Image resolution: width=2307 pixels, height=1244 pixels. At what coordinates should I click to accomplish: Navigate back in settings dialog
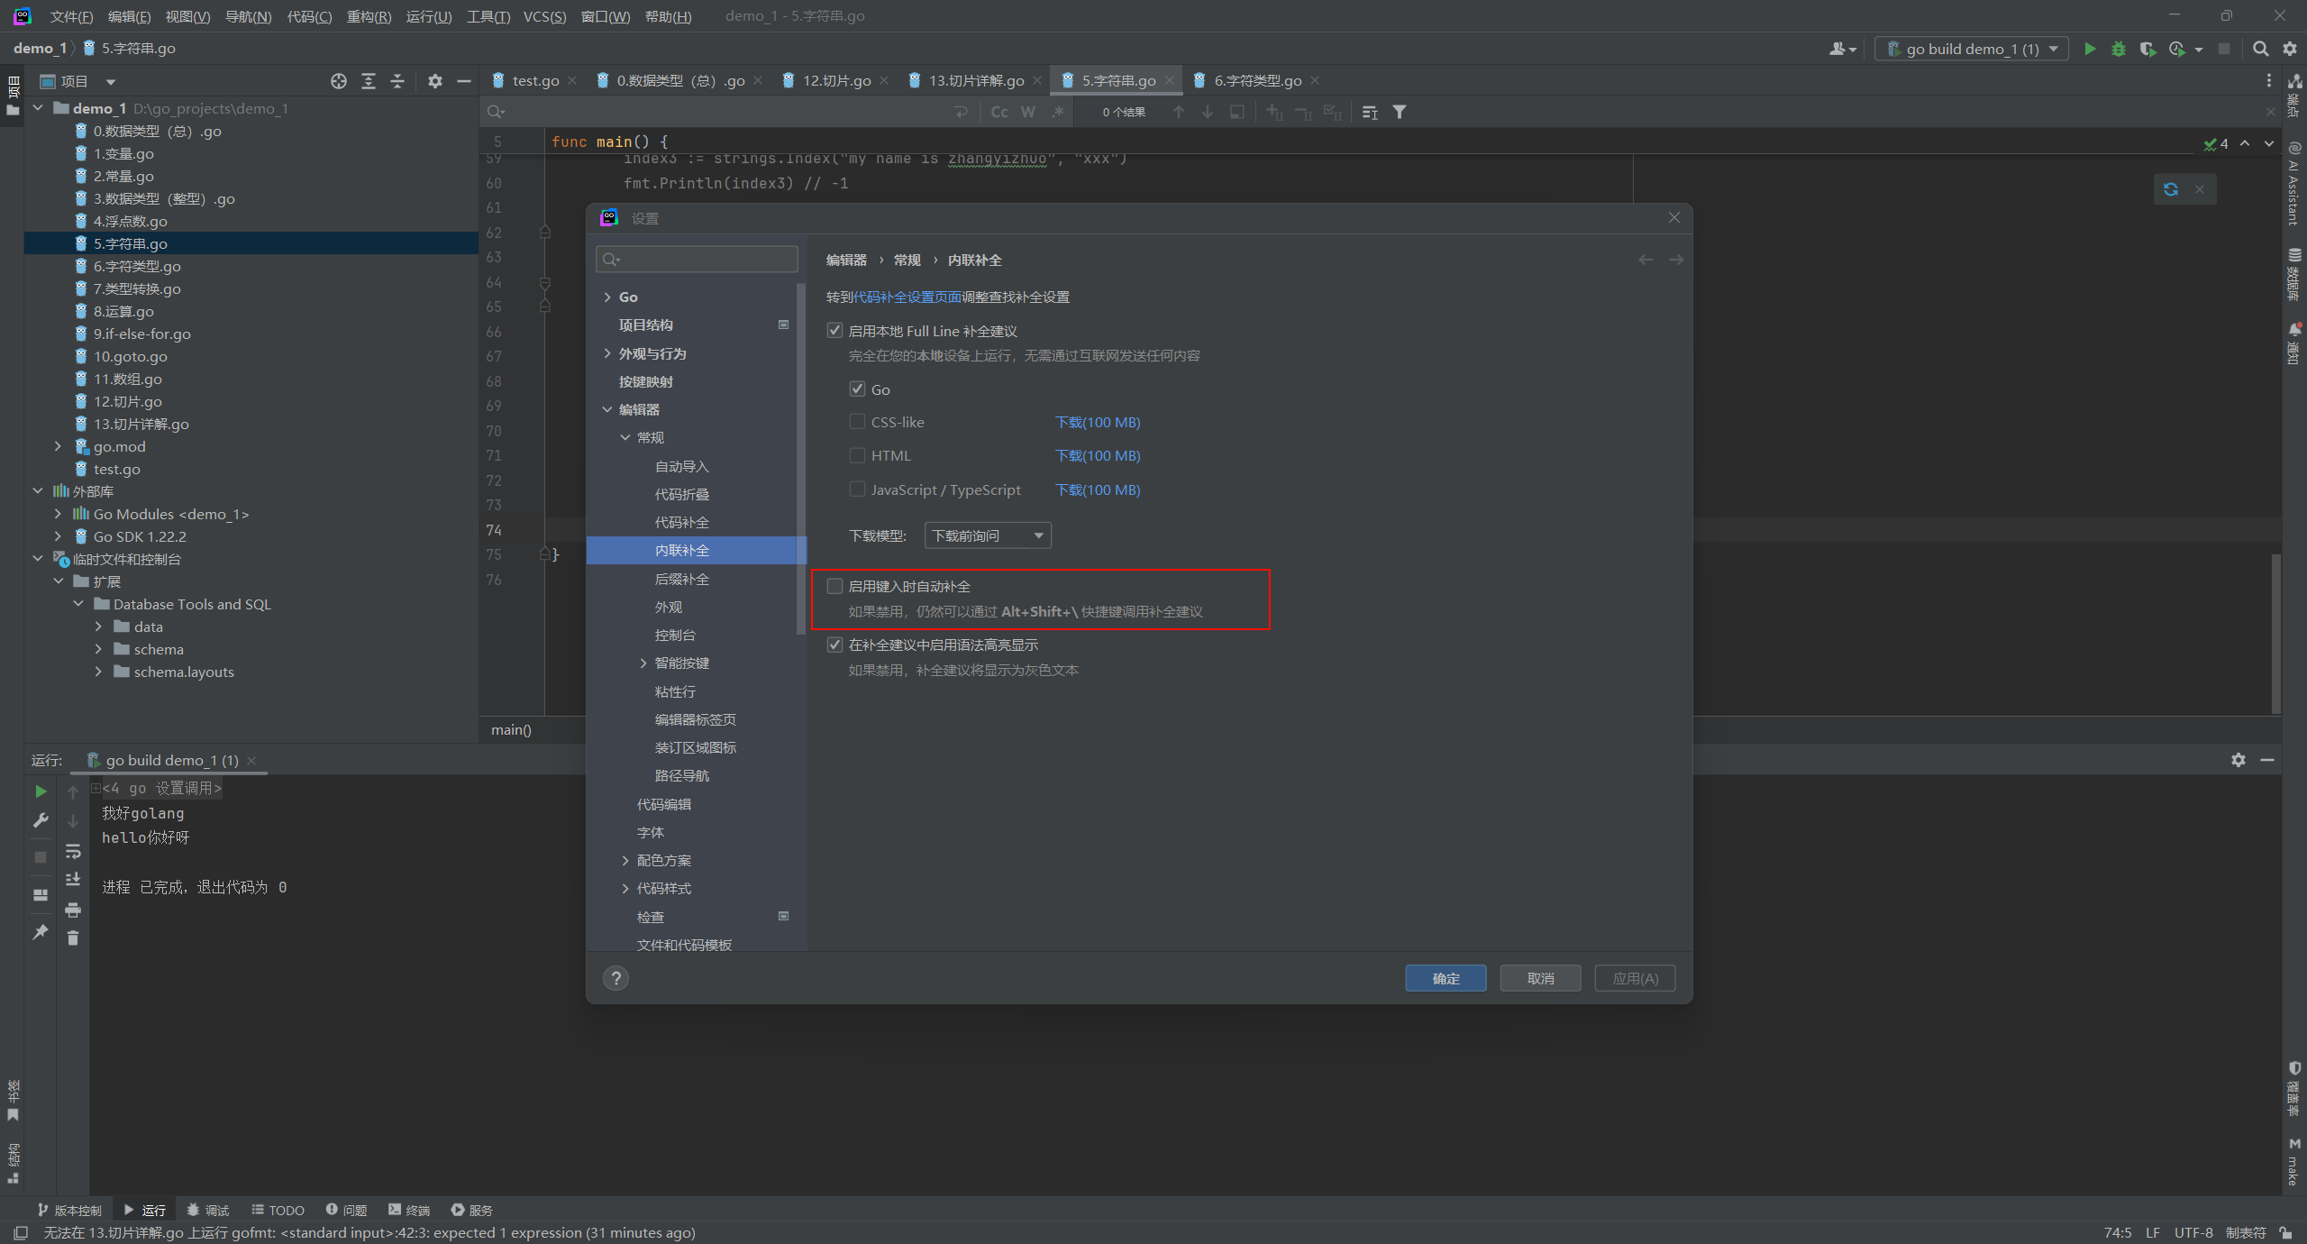[1646, 260]
